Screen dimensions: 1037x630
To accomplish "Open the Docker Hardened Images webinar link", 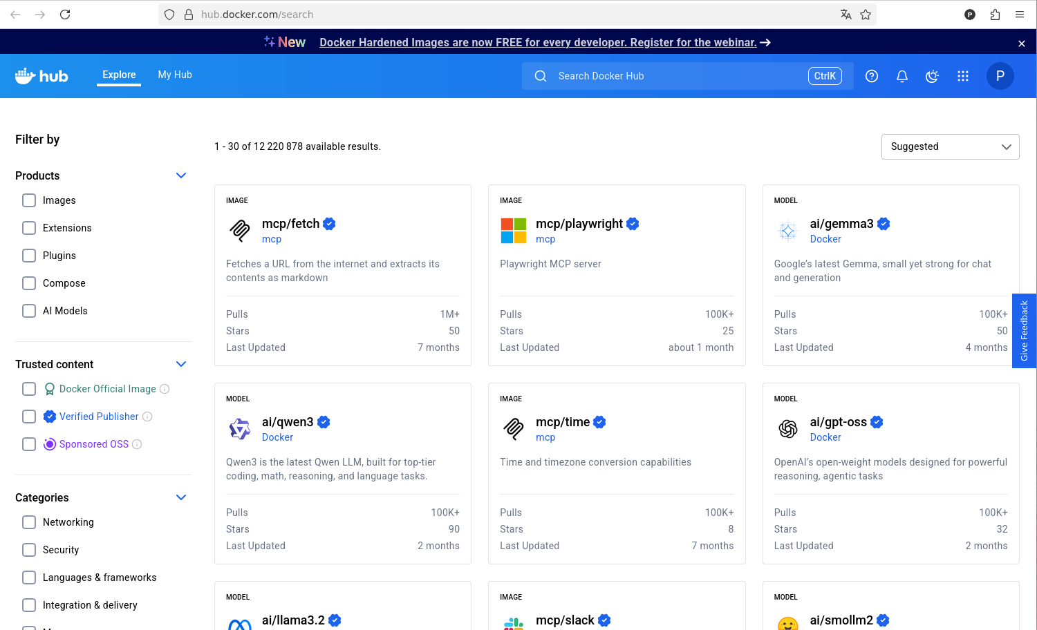I will [x=538, y=42].
